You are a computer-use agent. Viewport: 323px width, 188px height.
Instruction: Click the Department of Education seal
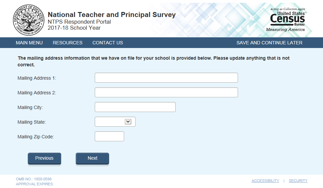[28, 20]
